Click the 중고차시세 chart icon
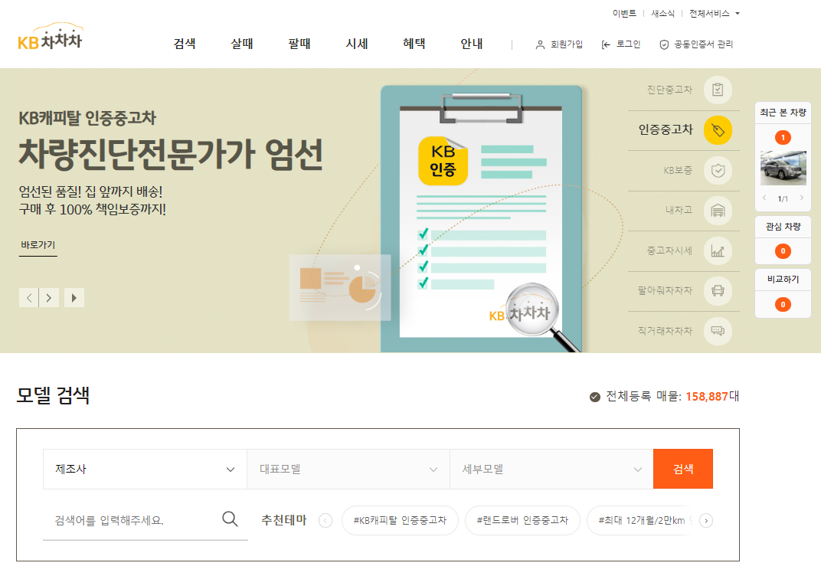This screenshot has width=821, height=576. 718,250
